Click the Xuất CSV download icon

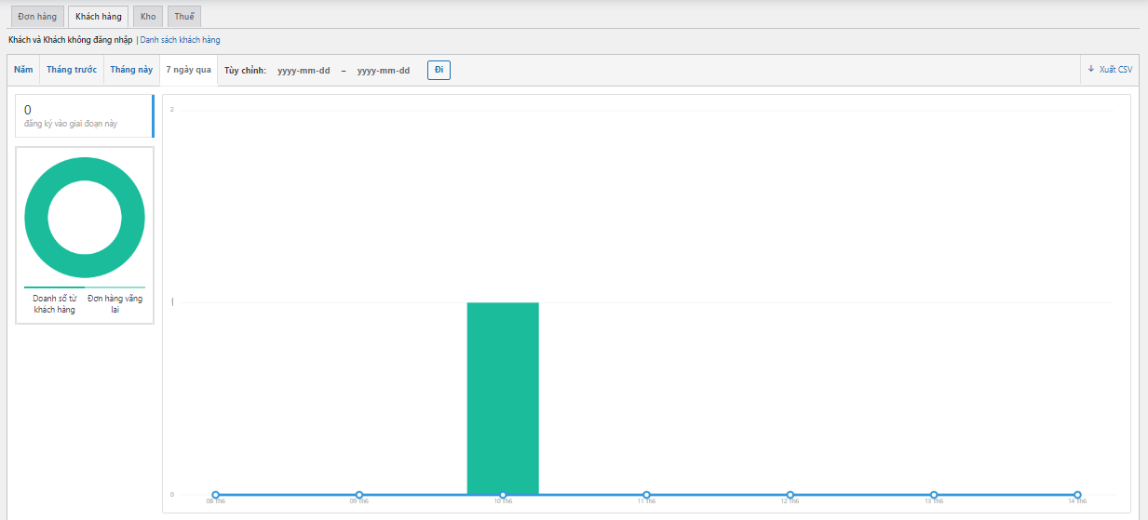1091,70
